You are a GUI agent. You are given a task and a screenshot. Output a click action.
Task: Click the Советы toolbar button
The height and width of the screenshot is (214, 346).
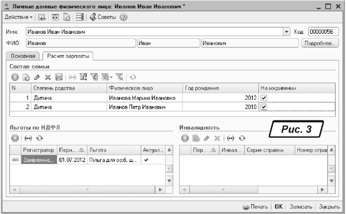click(x=104, y=17)
